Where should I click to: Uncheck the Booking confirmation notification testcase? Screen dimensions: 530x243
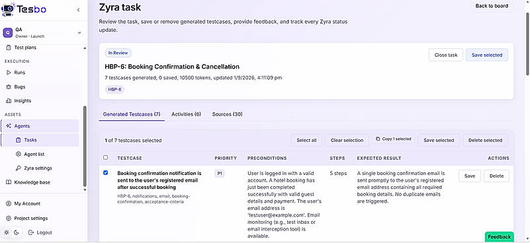point(105,173)
